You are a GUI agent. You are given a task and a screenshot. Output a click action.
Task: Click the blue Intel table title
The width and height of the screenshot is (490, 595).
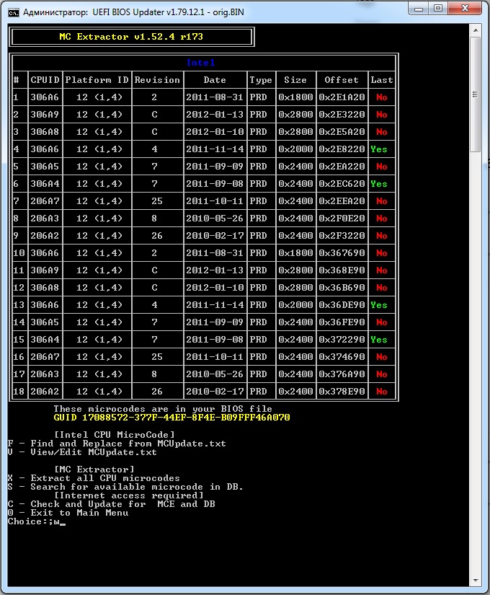[200, 63]
